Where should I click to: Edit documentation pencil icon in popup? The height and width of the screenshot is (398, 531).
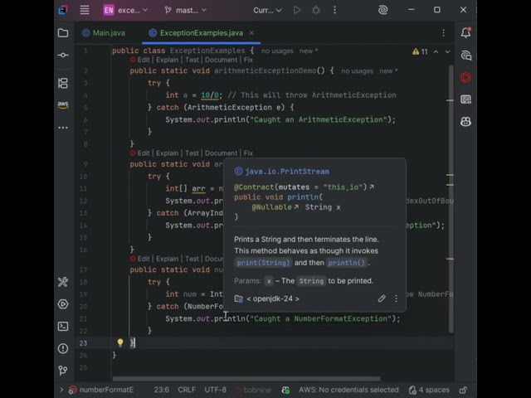tap(382, 298)
